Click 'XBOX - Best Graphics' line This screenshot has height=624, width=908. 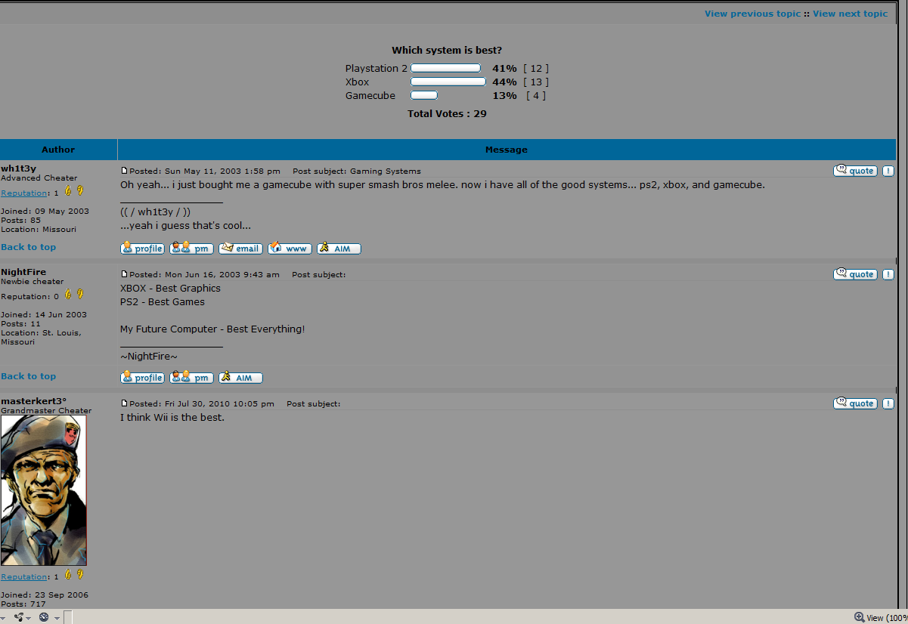point(171,289)
